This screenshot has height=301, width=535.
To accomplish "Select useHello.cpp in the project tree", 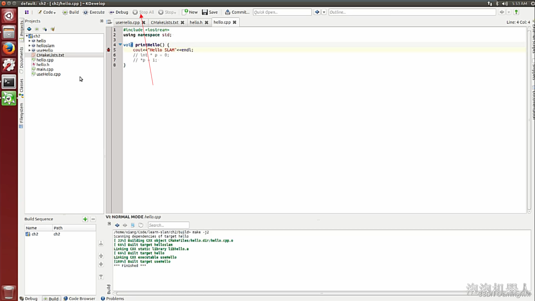I will pos(49,74).
